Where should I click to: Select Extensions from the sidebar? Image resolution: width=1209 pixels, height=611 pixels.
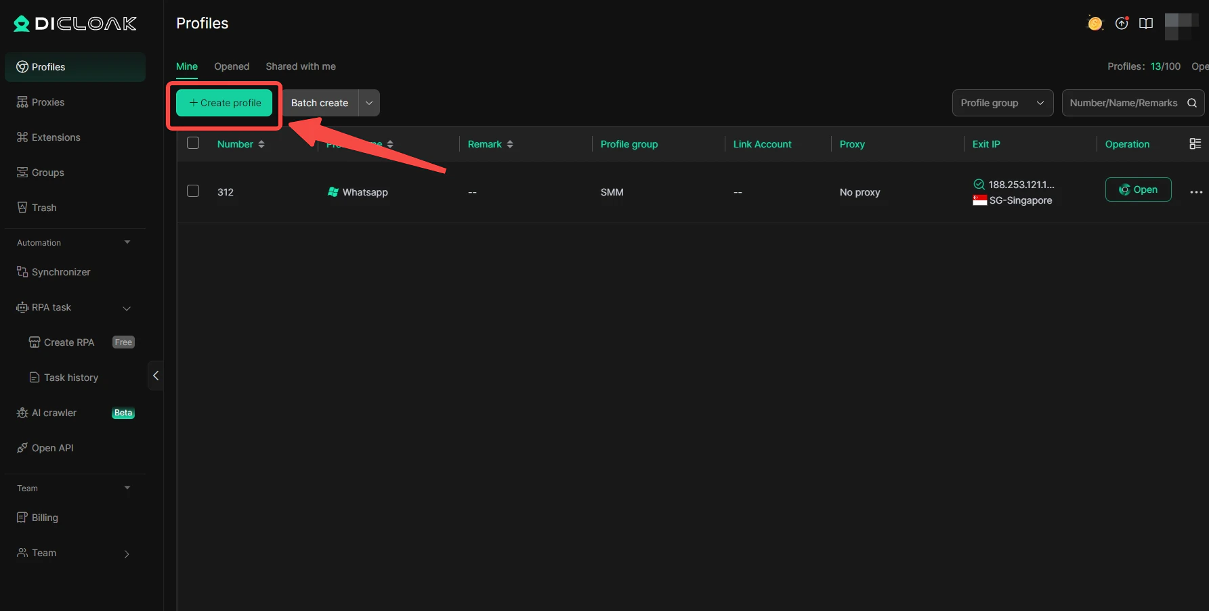(x=56, y=137)
